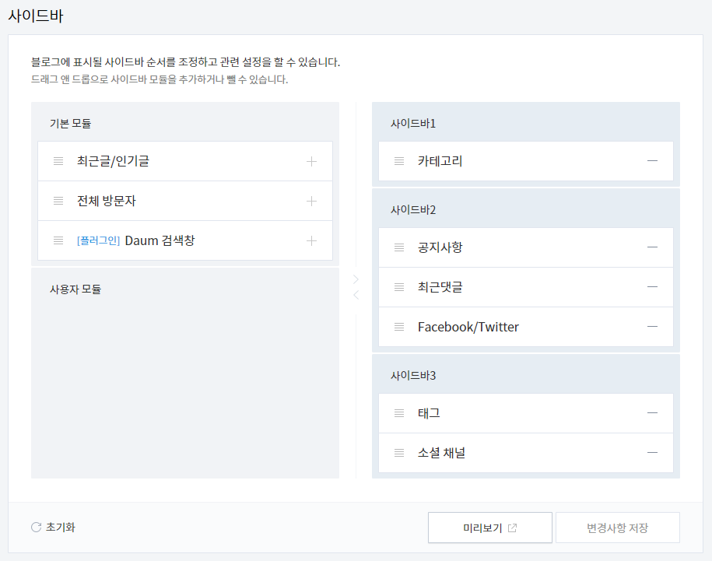
Task: Click drag handle of 최근댓글 row
Action: point(399,287)
